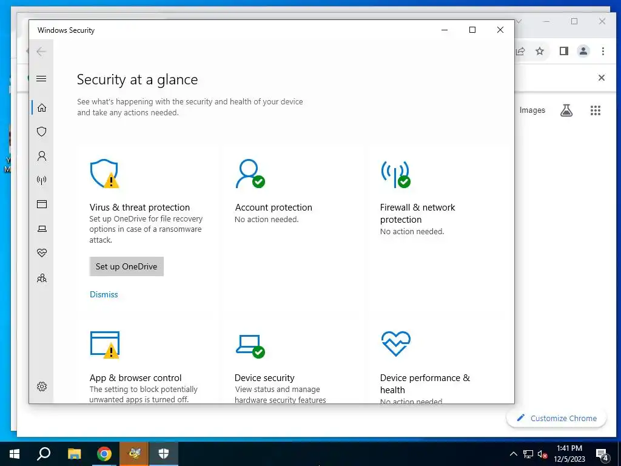Open Settings gear in Windows Security

click(42, 387)
